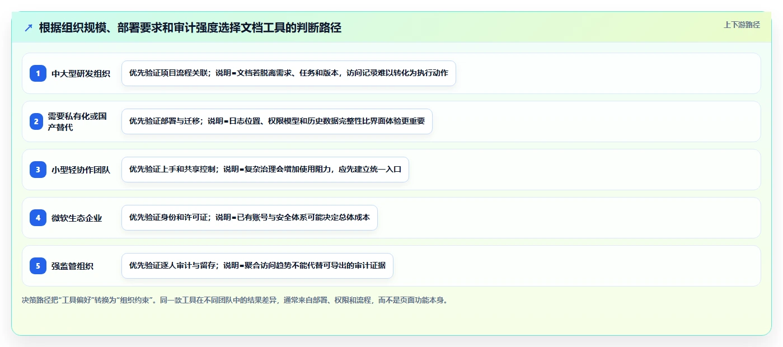The width and height of the screenshot is (783, 347).
Task: Open the 优先验证身份和许可证 description box
Action: pyautogui.click(x=250, y=218)
